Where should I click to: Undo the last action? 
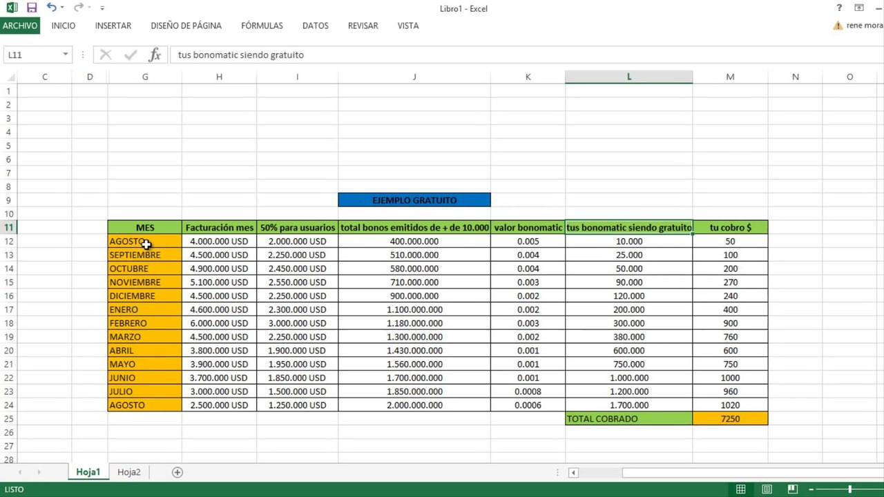pyautogui.click(x=51, y=8)
